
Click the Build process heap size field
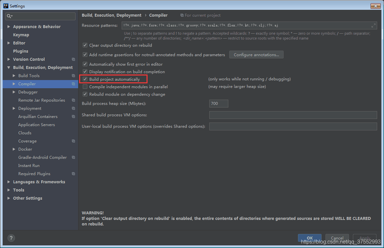[x=219, y=104]
